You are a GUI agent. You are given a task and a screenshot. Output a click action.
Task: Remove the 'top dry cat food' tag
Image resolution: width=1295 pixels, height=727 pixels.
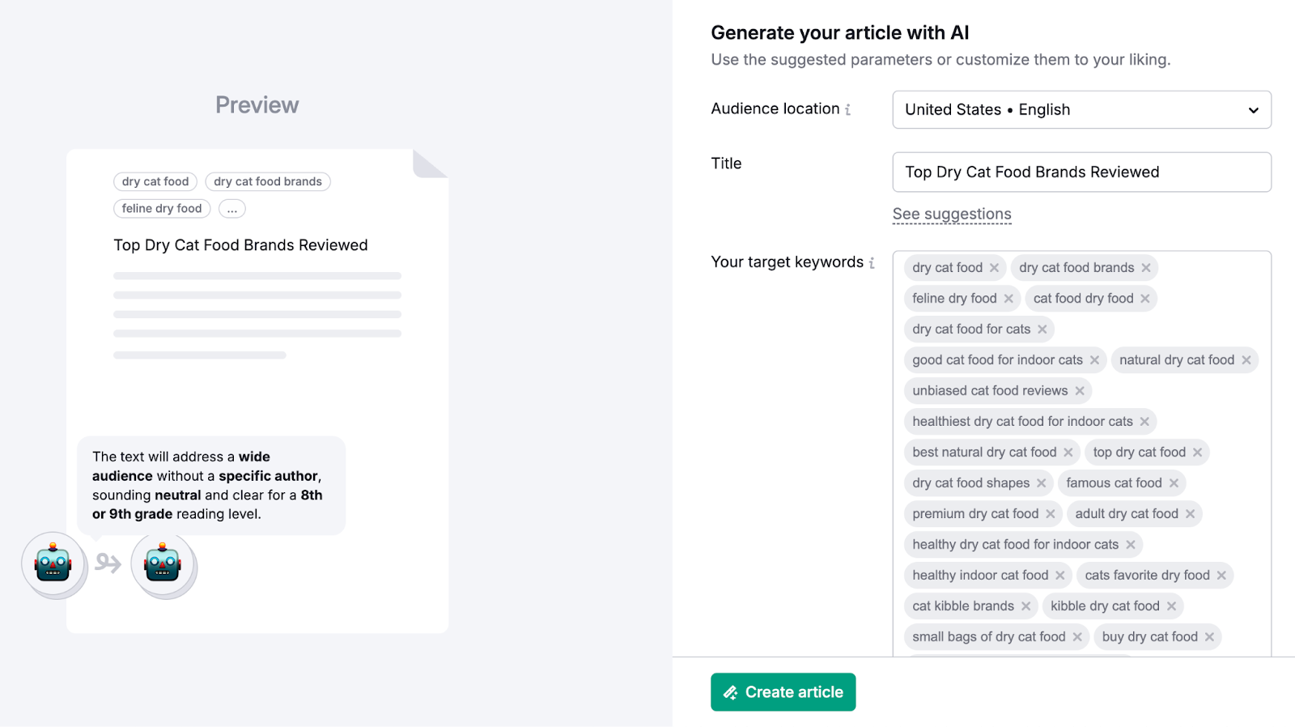1197,453
